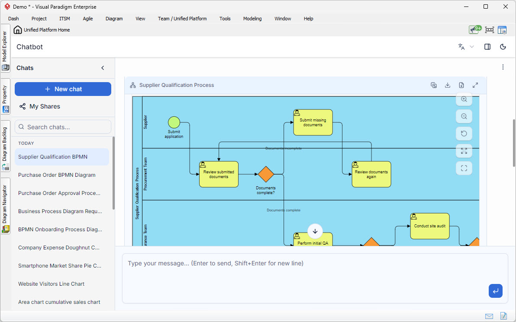
Task: Open My Shares
Action: pos(39,106)
